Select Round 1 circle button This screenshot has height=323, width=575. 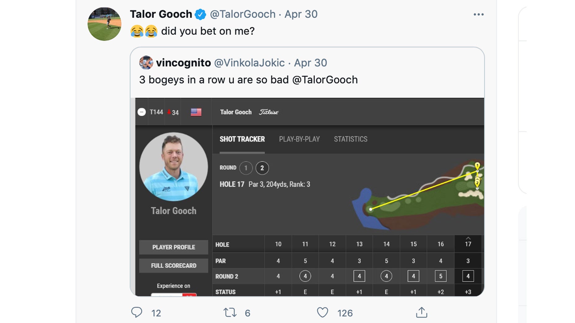point(246,168)
